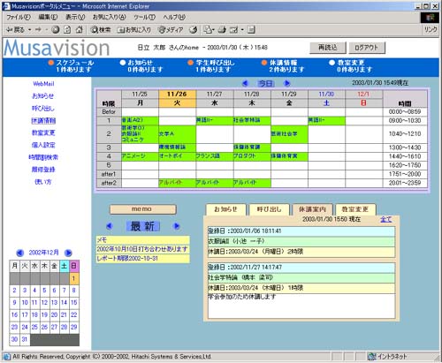This screenshot has height=363, width=442.
Task: Click スケジュール in the blue header bar
Action: [x=74, y=63]
